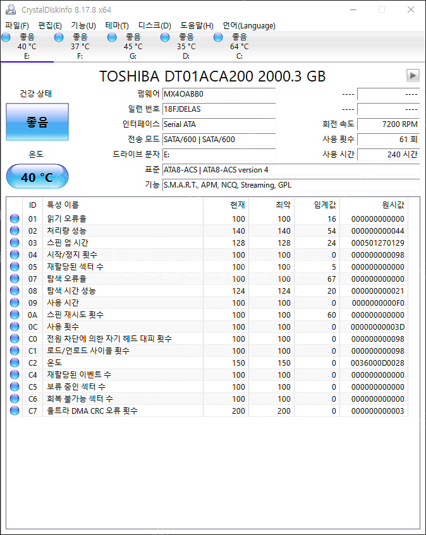
Task: Click status circle for attribute 03 스핀 업 시간
Action: [x=15, y=243]
